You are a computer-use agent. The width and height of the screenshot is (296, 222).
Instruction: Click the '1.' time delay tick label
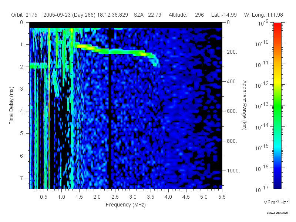coord(22,45)
